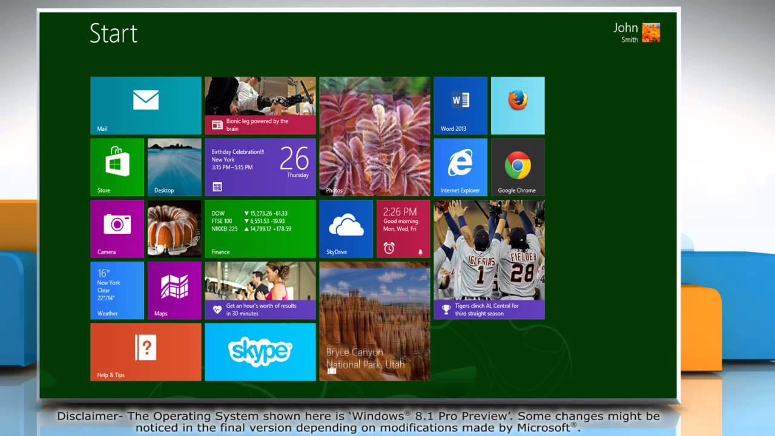Open the Mail tile

(145, 105)
